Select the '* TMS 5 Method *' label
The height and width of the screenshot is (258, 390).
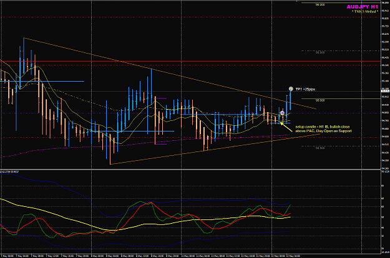pos(365,11)
